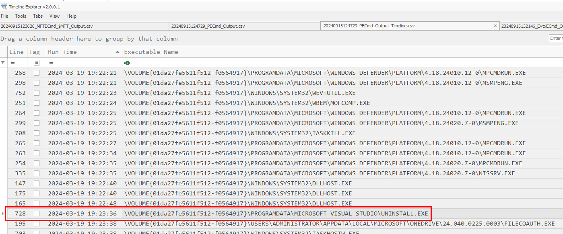The height and width of the screenshot is (234, 563).
Task: Open the View menu
Action: pyautogui.click(x=54, y=16)
